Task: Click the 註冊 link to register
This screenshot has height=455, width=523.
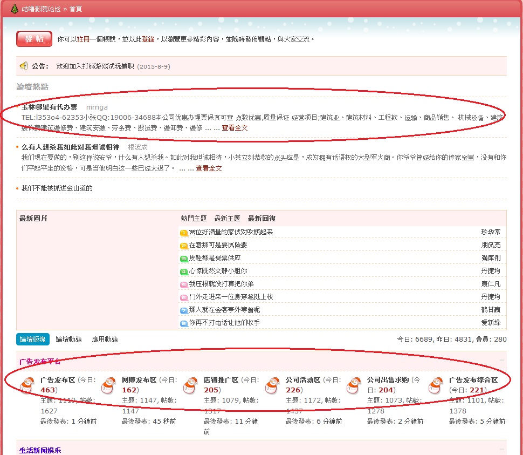Action: pyautogui.click(x=83, y=39)
